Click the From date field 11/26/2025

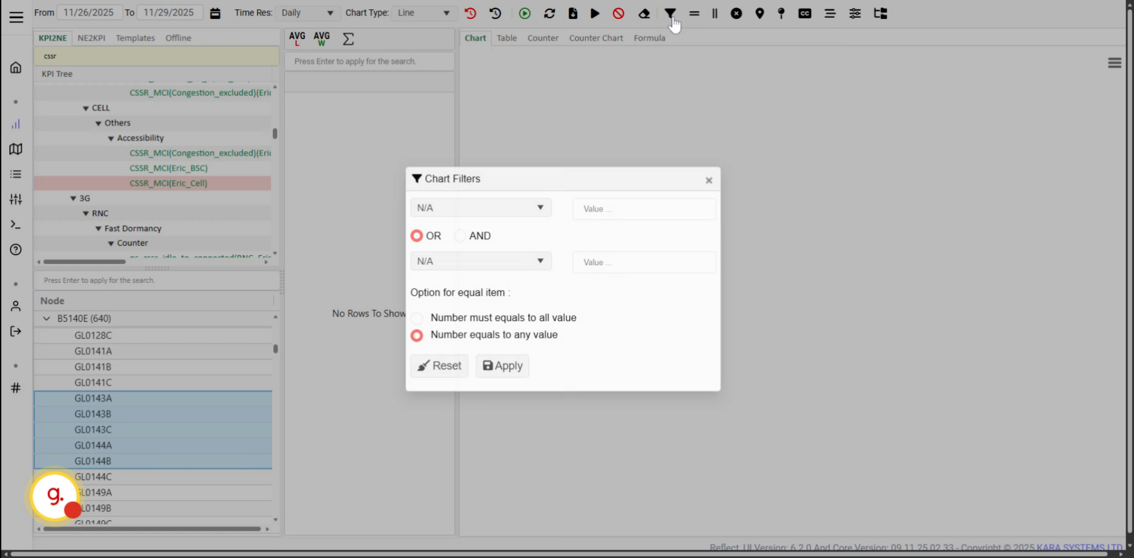click(89, 12)
